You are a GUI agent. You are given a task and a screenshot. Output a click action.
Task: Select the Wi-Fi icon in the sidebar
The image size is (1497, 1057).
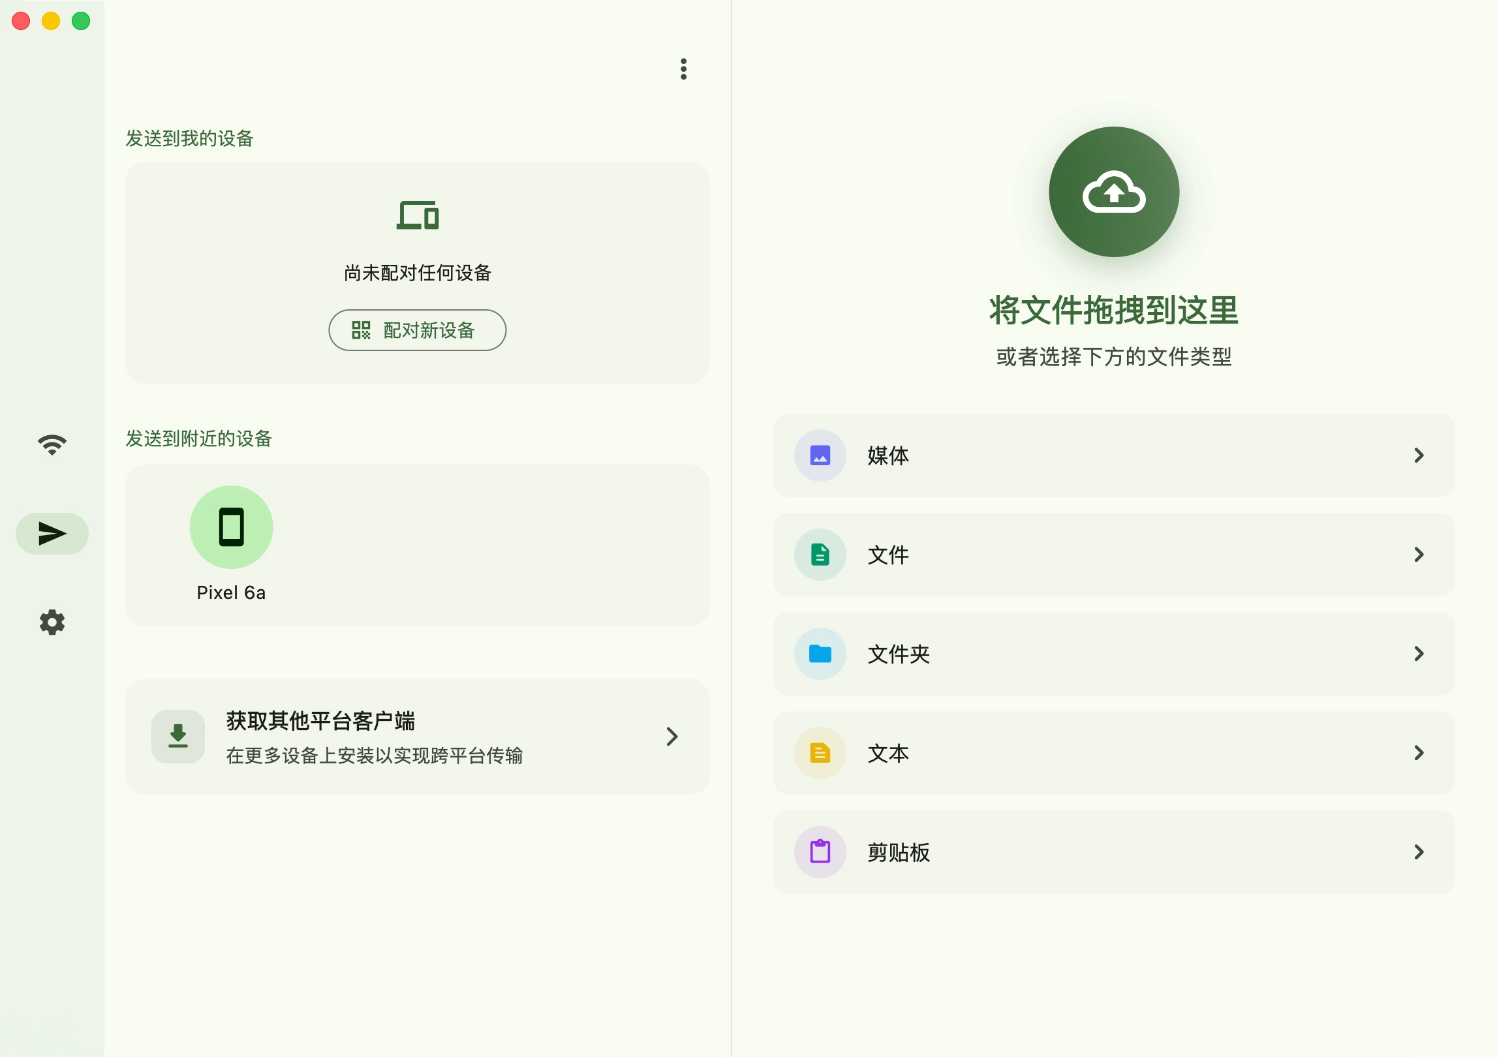[x=52, y=444]
